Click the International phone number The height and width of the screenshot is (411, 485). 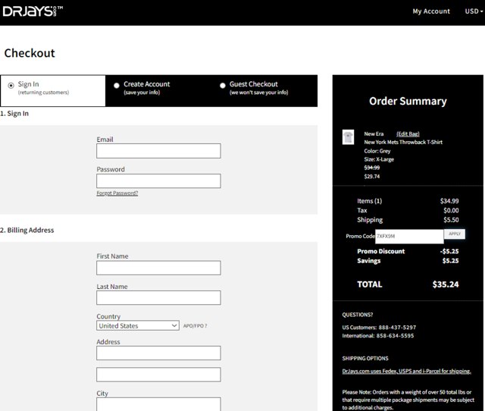(x=395, y=336)
